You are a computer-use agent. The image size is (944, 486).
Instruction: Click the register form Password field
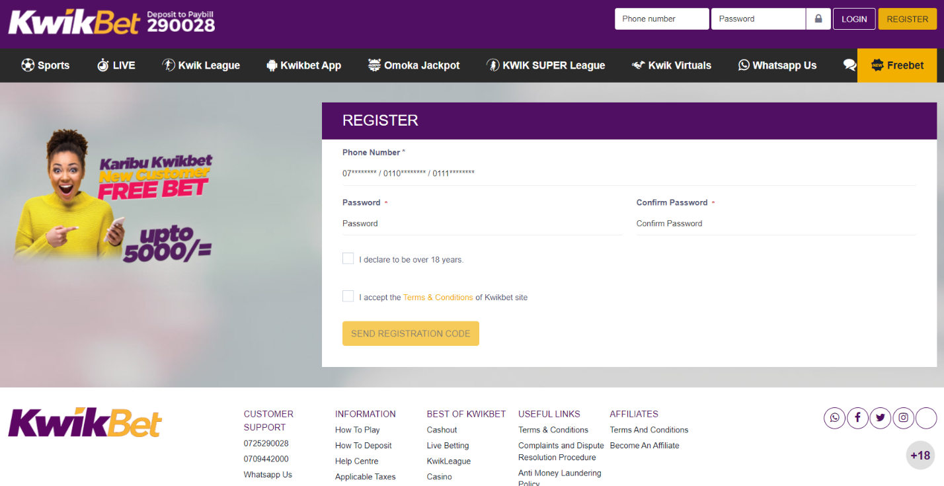coord(483,223)
